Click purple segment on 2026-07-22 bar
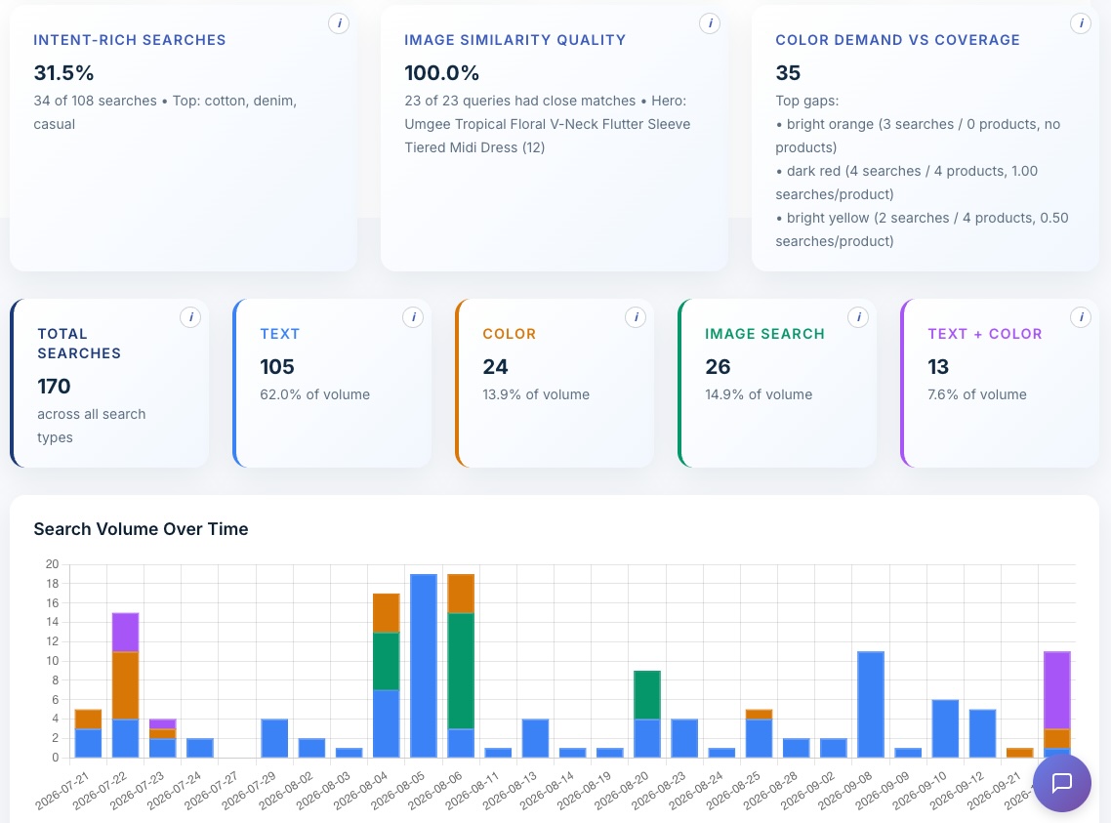This screenshot has width=1111, height=823. coord(125,633)
